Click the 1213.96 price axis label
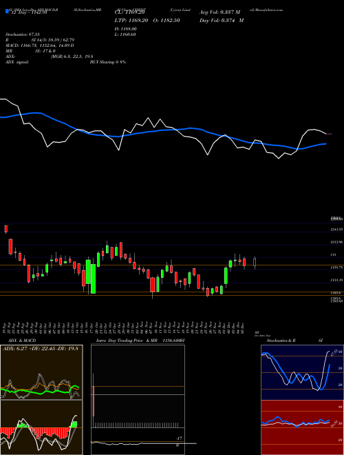 pos(336,242)
